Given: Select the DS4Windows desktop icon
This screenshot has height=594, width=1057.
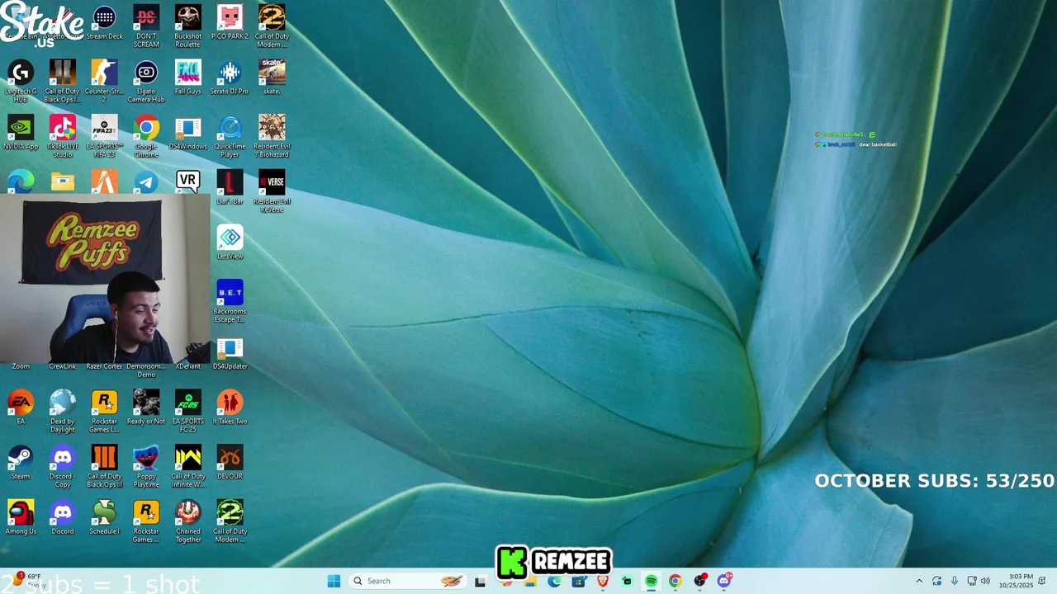Looking at the screenshot, I should tap(187, 133).
